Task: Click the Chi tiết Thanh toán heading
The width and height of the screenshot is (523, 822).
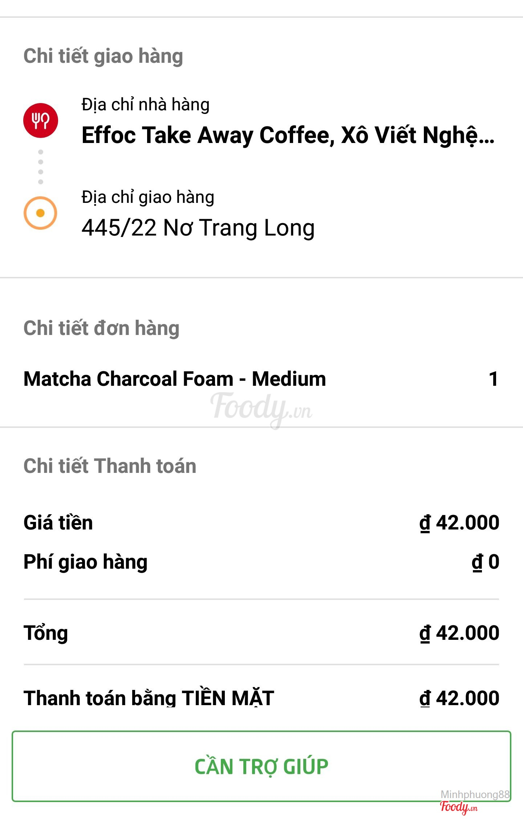Action: (x=110, y=466)
